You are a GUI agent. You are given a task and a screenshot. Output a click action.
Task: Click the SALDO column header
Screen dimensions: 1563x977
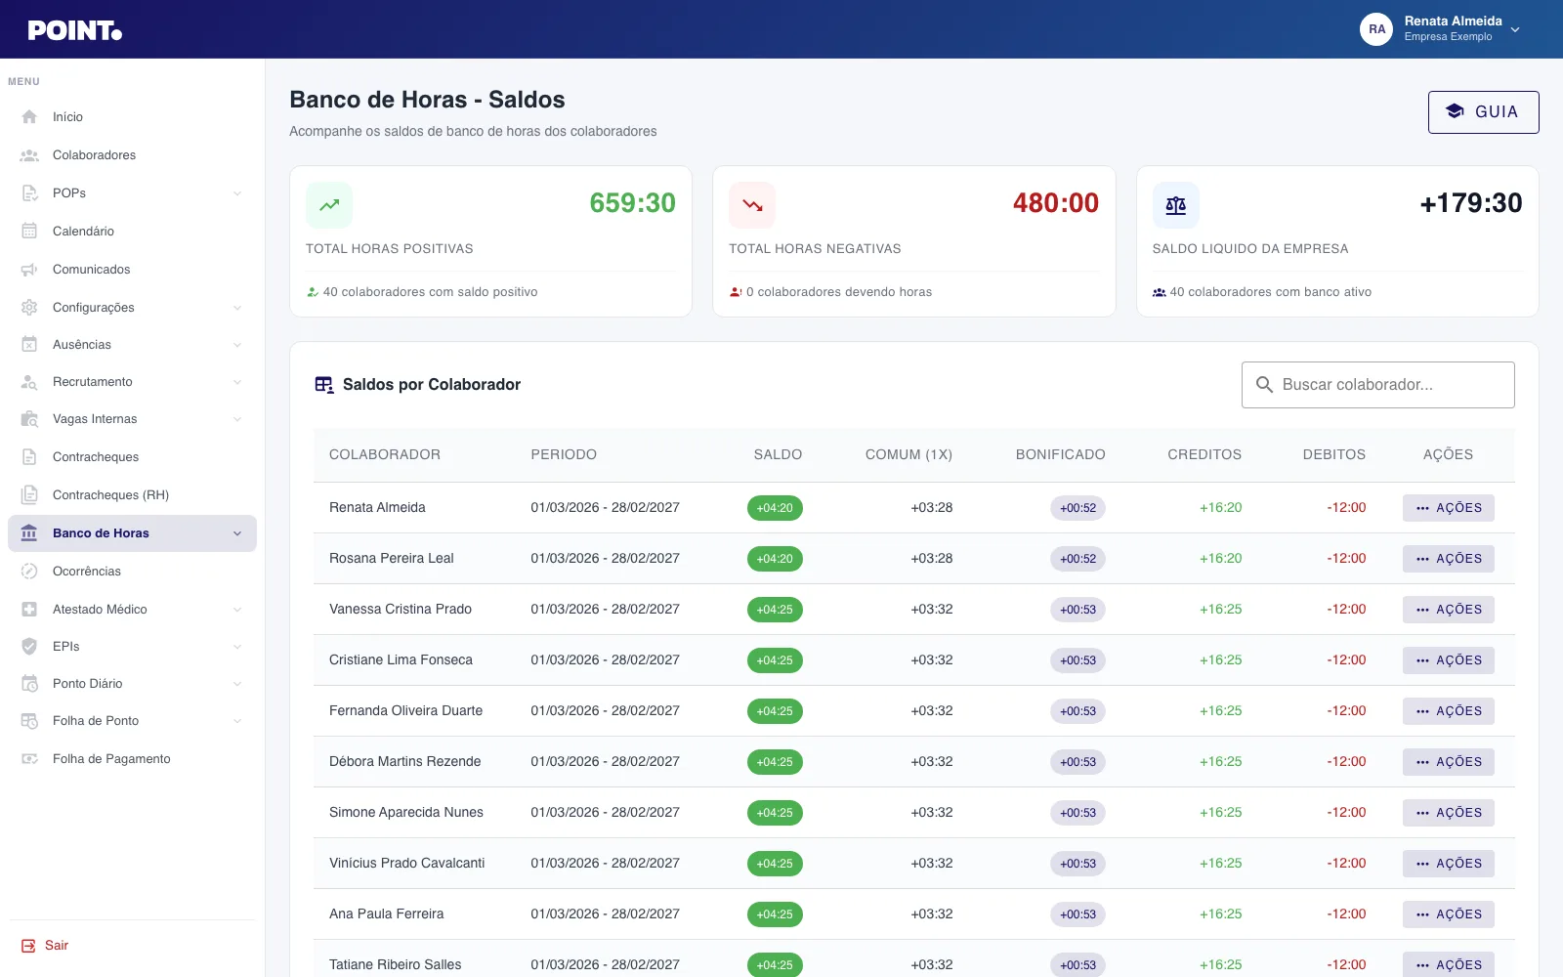pyautogui.click(x=778, y=455)
